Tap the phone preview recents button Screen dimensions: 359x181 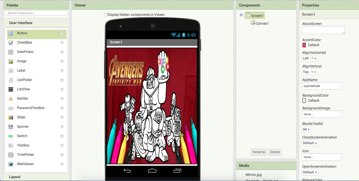tap(177, 171)
